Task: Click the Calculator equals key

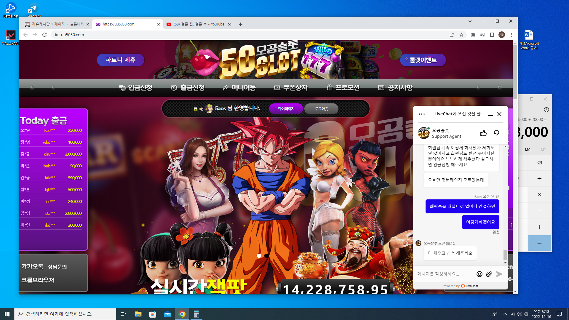Action: [539, 243]
